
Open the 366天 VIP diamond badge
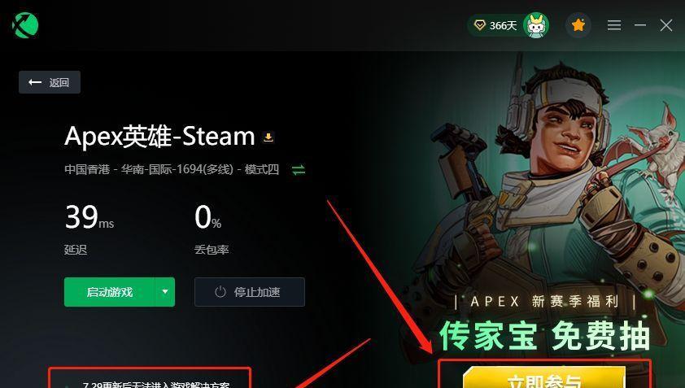[x=495, y=25]
